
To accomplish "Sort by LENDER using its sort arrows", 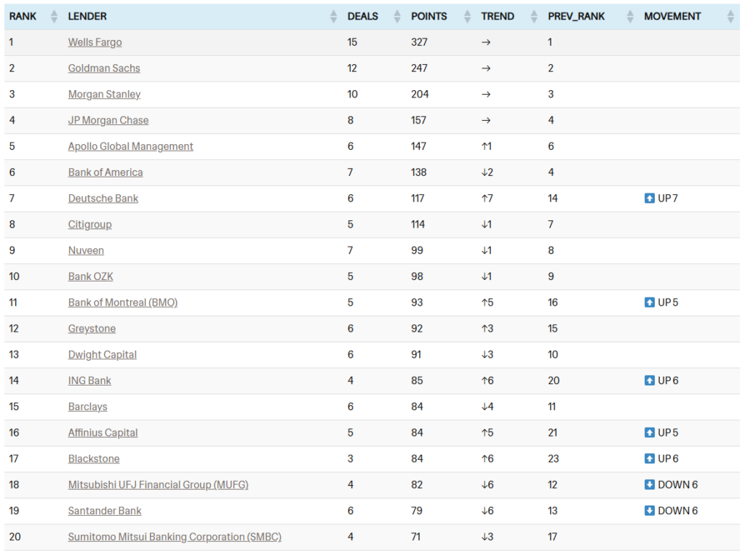I will [x=333, y=17].
